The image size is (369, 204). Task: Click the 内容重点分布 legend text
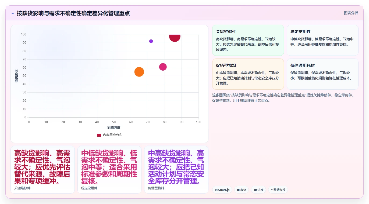click(x=113, y=135)
